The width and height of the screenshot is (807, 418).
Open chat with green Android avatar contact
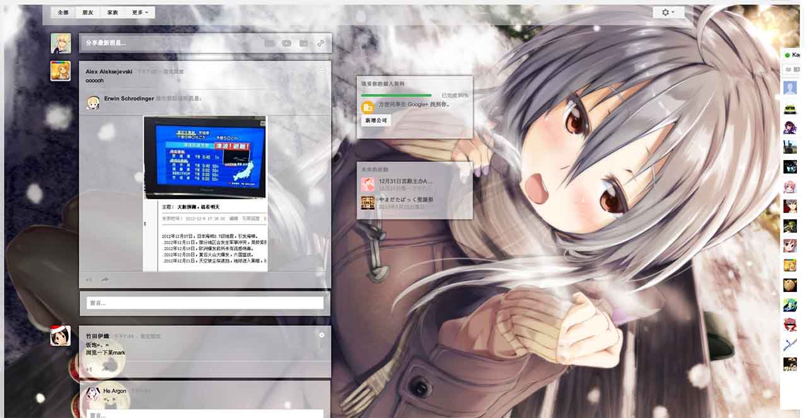click(x=790, y=108)
